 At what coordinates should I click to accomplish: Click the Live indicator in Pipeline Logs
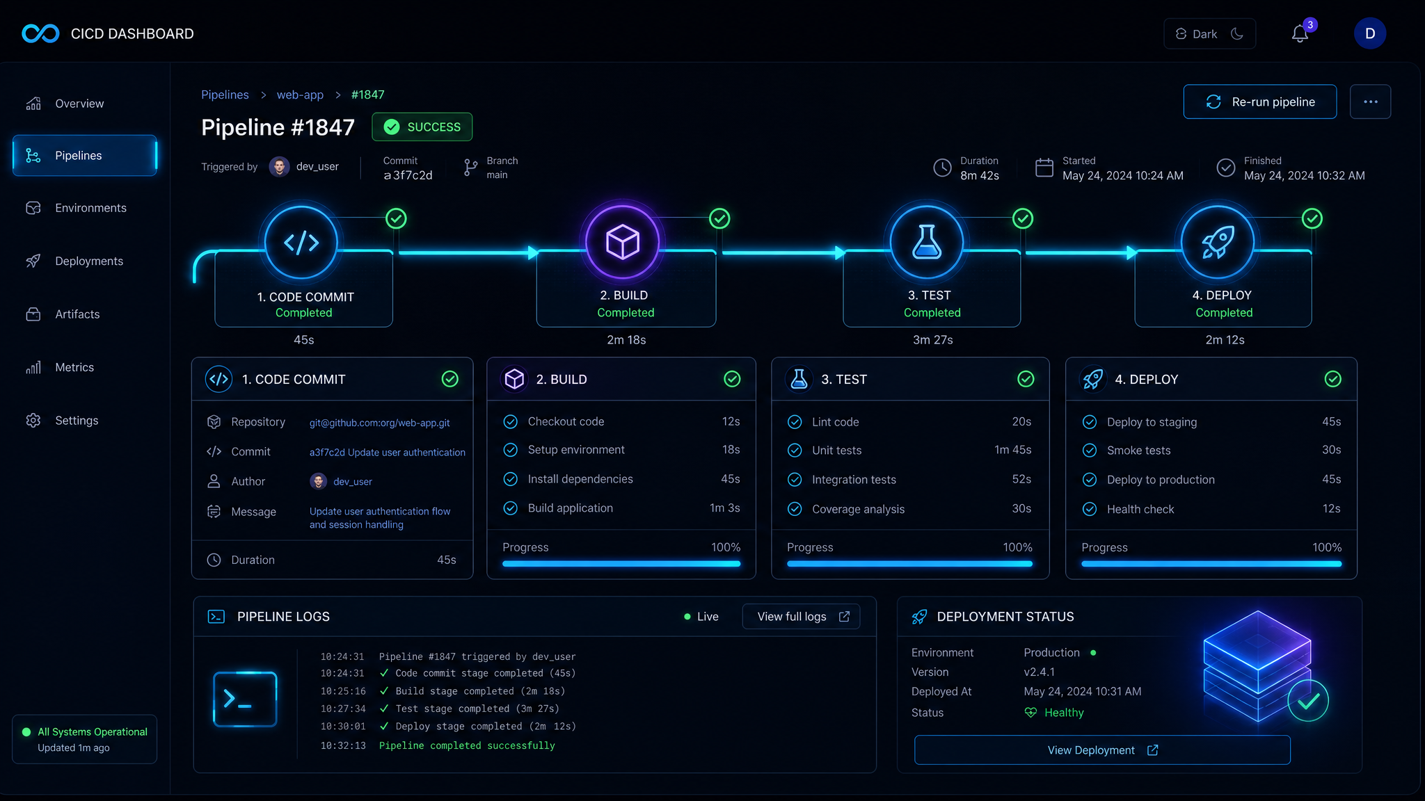click(x=701, y=617)
